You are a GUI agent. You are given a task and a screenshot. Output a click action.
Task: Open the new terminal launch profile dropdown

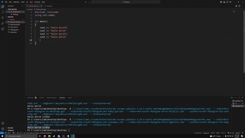(x=234, y=98)
